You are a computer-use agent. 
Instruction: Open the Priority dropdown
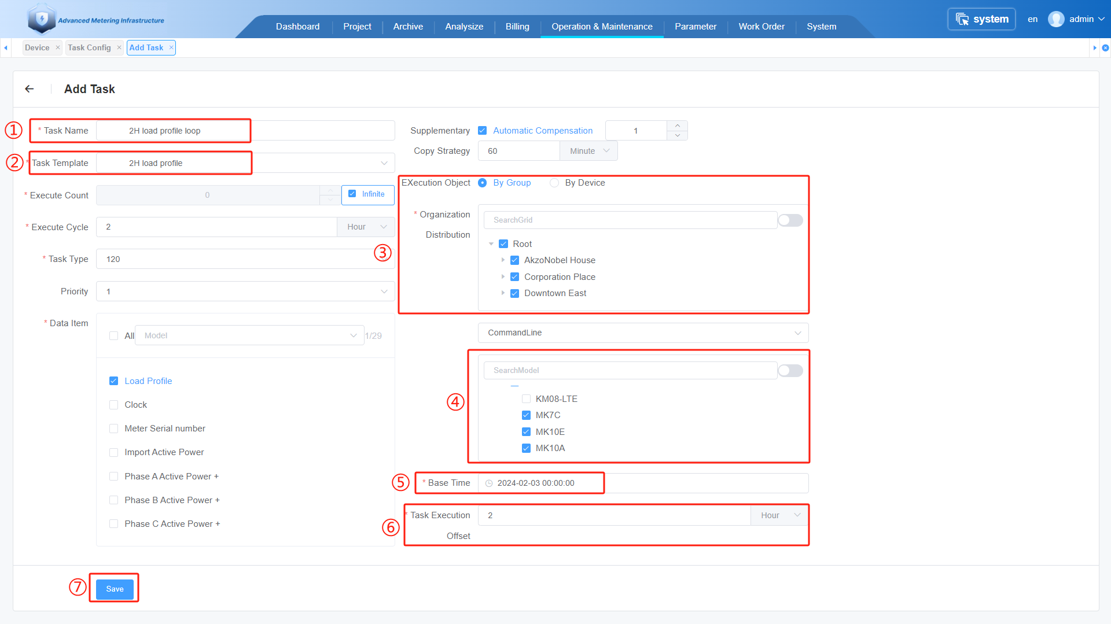click(x=245, y=291)
